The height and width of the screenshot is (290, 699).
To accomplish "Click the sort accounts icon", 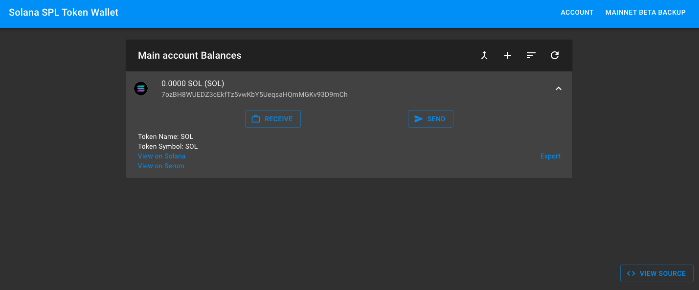I will (531, 55).
